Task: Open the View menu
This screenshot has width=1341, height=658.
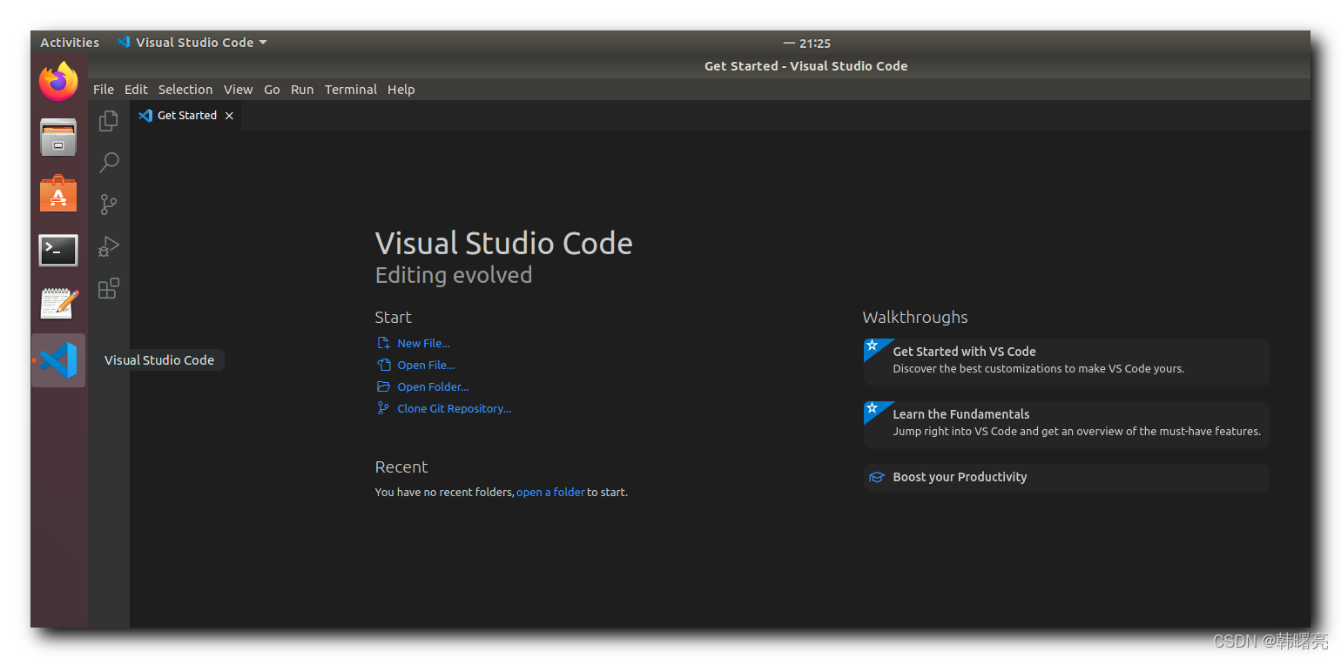Action: [238, 90]
